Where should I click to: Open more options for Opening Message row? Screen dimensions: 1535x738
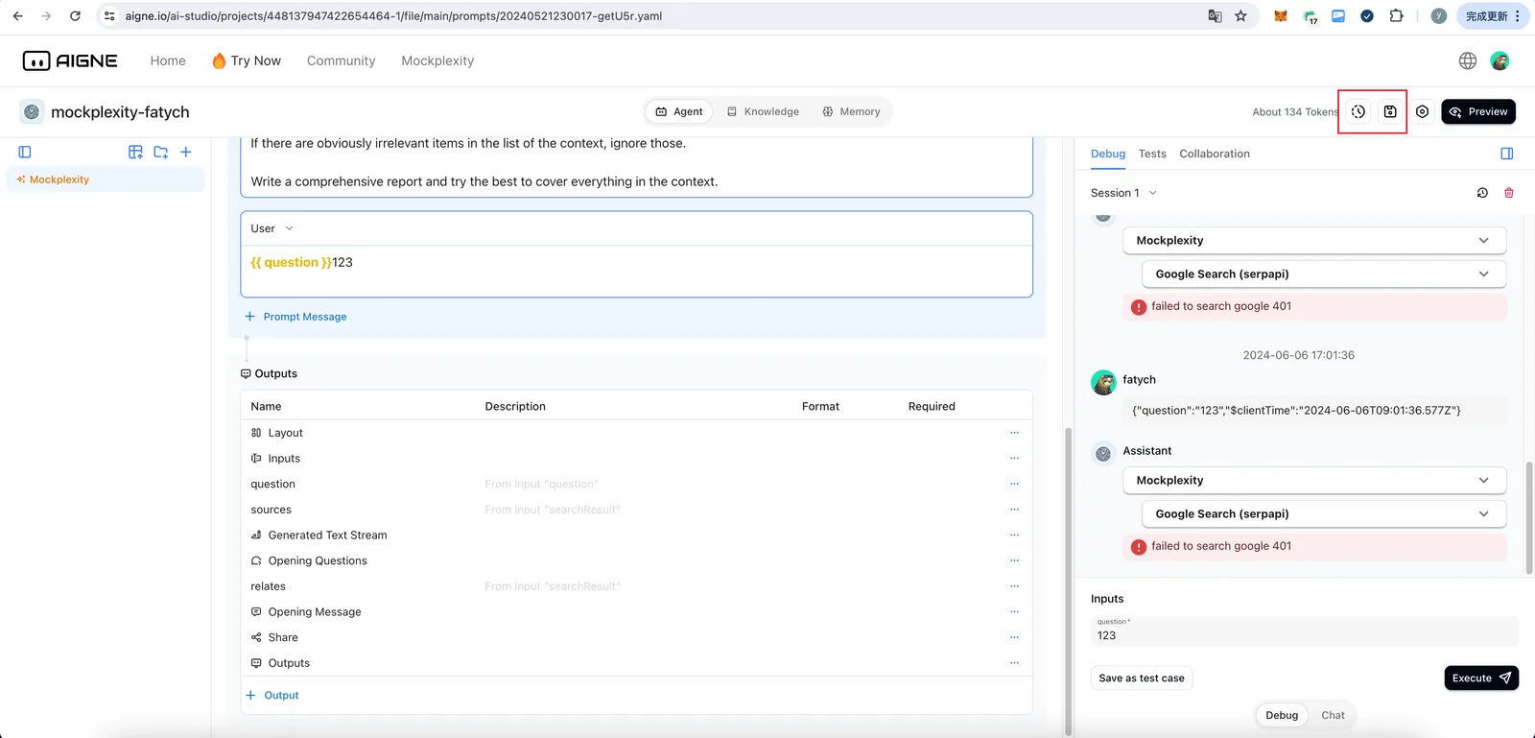1014,611
